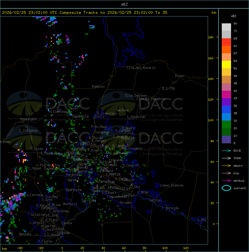Click the white 30HM arrow in legend
Image resolution: width=249 pixels, height=252 pixels.
point(226,158)
